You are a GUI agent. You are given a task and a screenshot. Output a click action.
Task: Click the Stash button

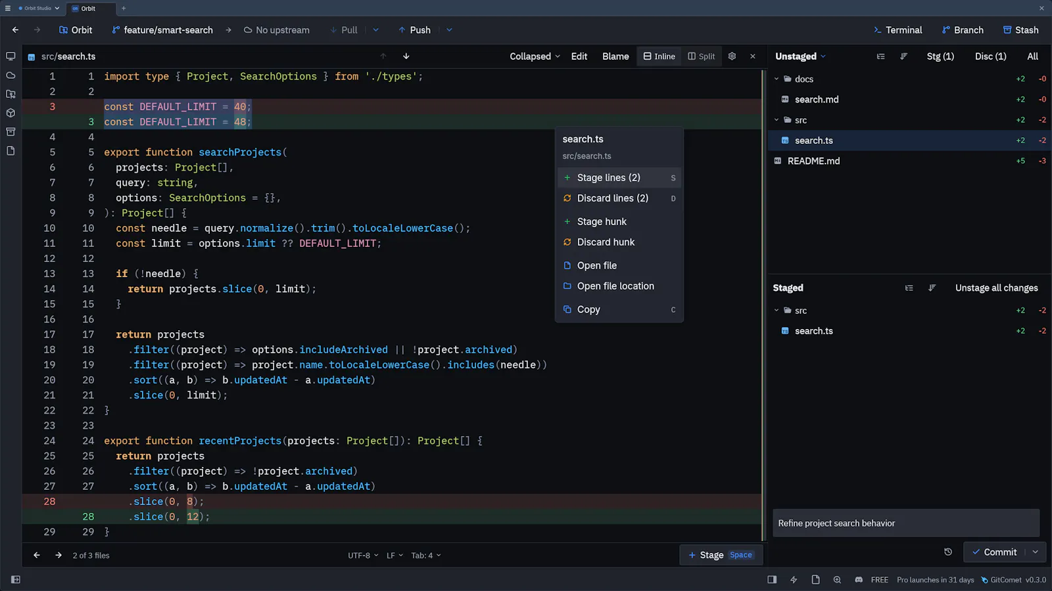click(x=1020, y=30)
